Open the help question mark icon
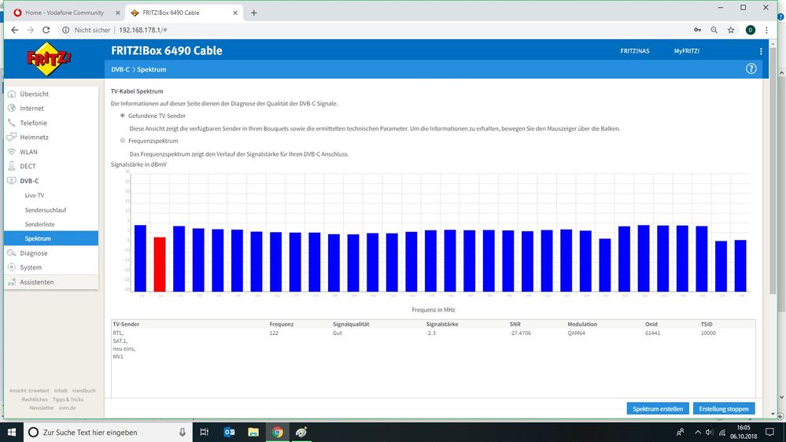 (x=751, y=69)
